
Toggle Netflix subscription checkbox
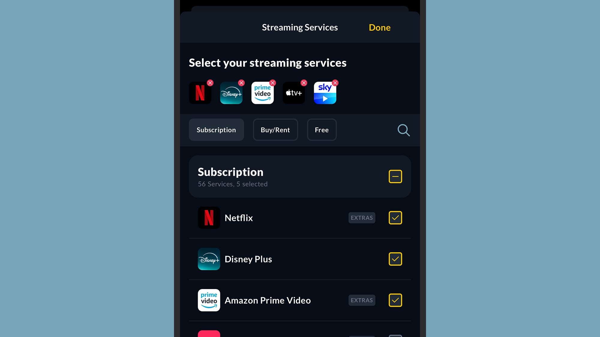tap(395, 218)
